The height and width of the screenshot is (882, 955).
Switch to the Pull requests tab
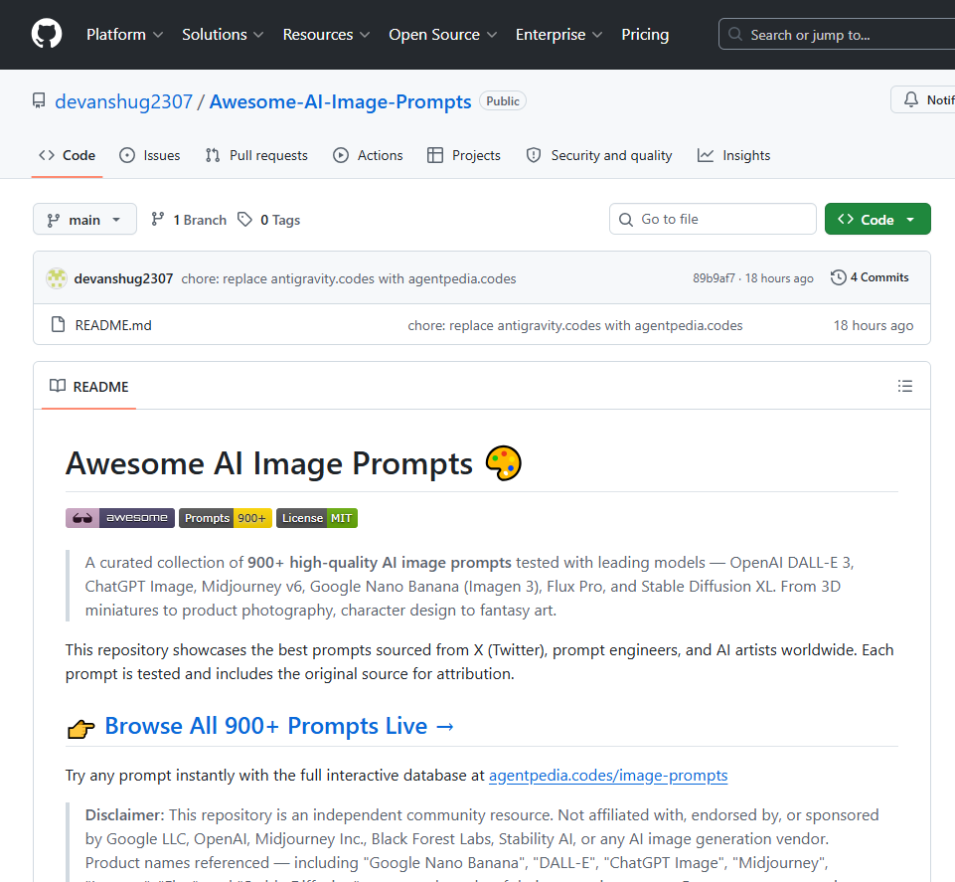(256, 155)
